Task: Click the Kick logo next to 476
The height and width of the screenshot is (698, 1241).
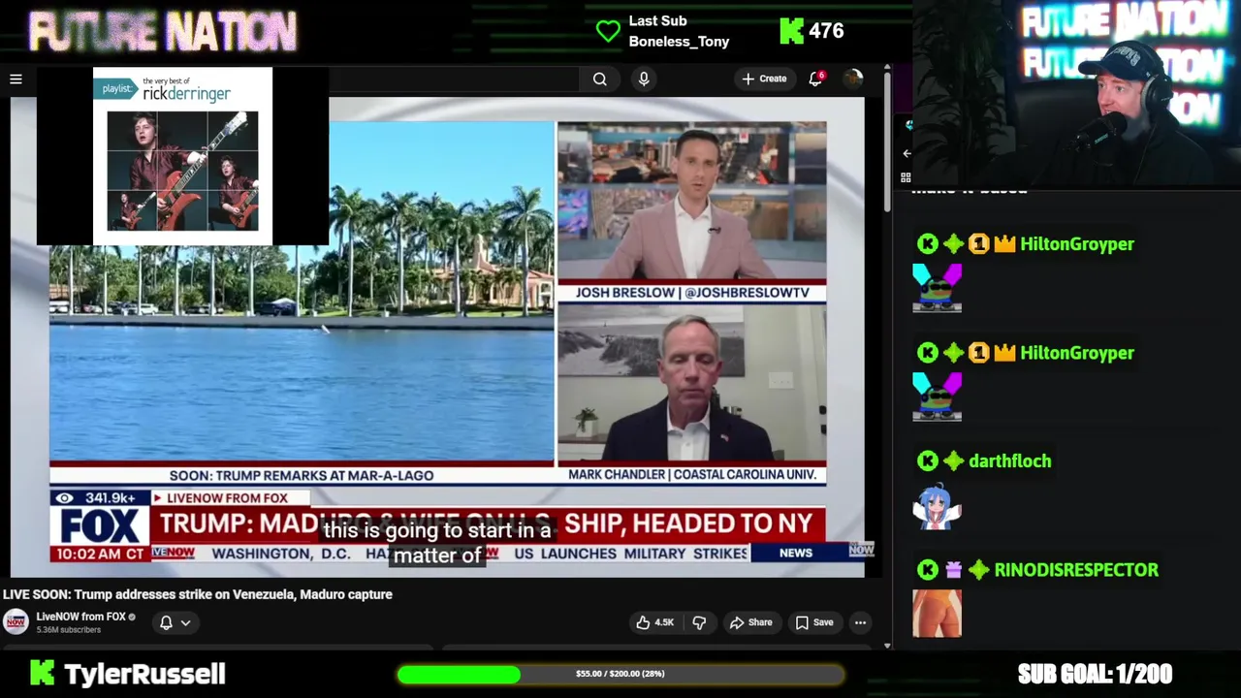Action: pyautogui.click(x=791, y=31)
